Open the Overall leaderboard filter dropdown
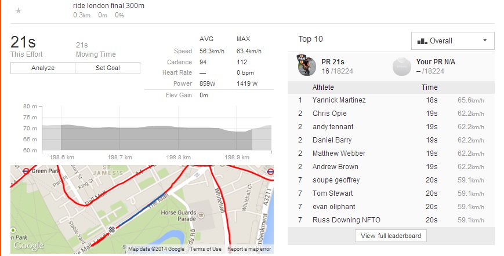Screen dimensions: 504x256 (452, 41)
